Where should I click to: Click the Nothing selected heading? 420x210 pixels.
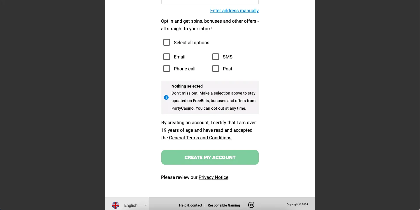pyautogui.click(x=187, y=86)
